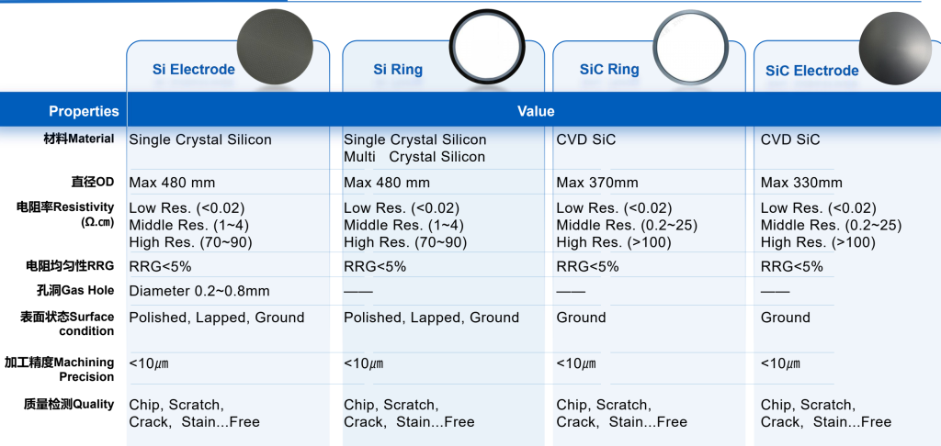Click the Gas Hole row label

67,291
